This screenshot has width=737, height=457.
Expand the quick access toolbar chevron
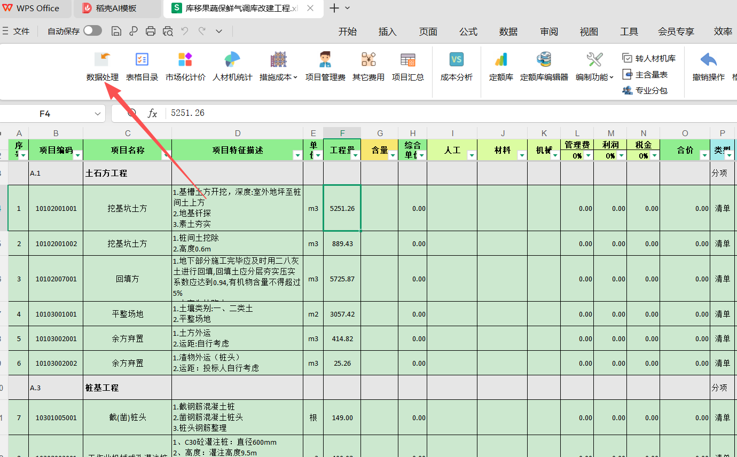point(219,31)
